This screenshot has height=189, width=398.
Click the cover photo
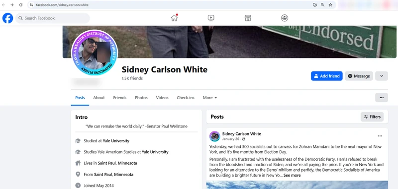(x=229, y=42)
